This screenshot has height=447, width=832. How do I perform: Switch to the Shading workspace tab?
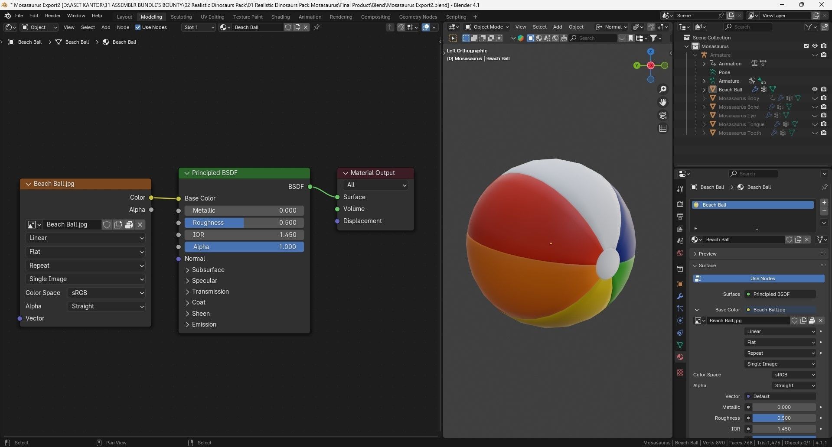pyautogui.click(x=281, y=17)
